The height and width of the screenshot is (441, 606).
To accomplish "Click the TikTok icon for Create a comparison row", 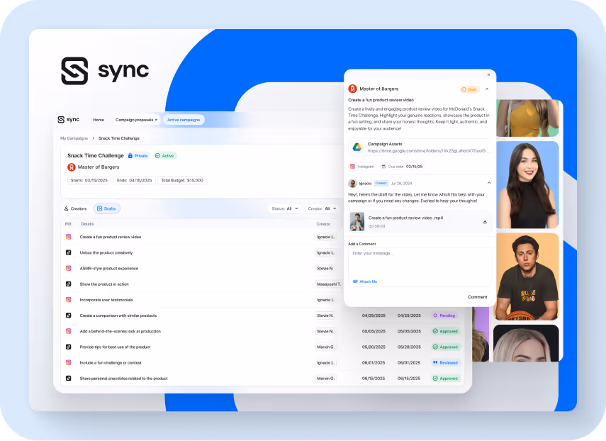I will [69, 316].
